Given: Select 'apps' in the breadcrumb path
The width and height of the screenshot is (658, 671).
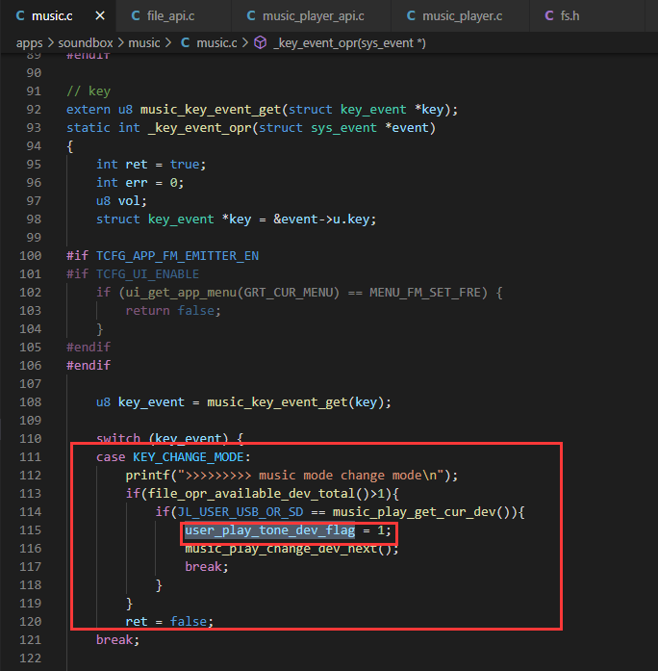Looking at the screenshot, I should tap(30, 43).
